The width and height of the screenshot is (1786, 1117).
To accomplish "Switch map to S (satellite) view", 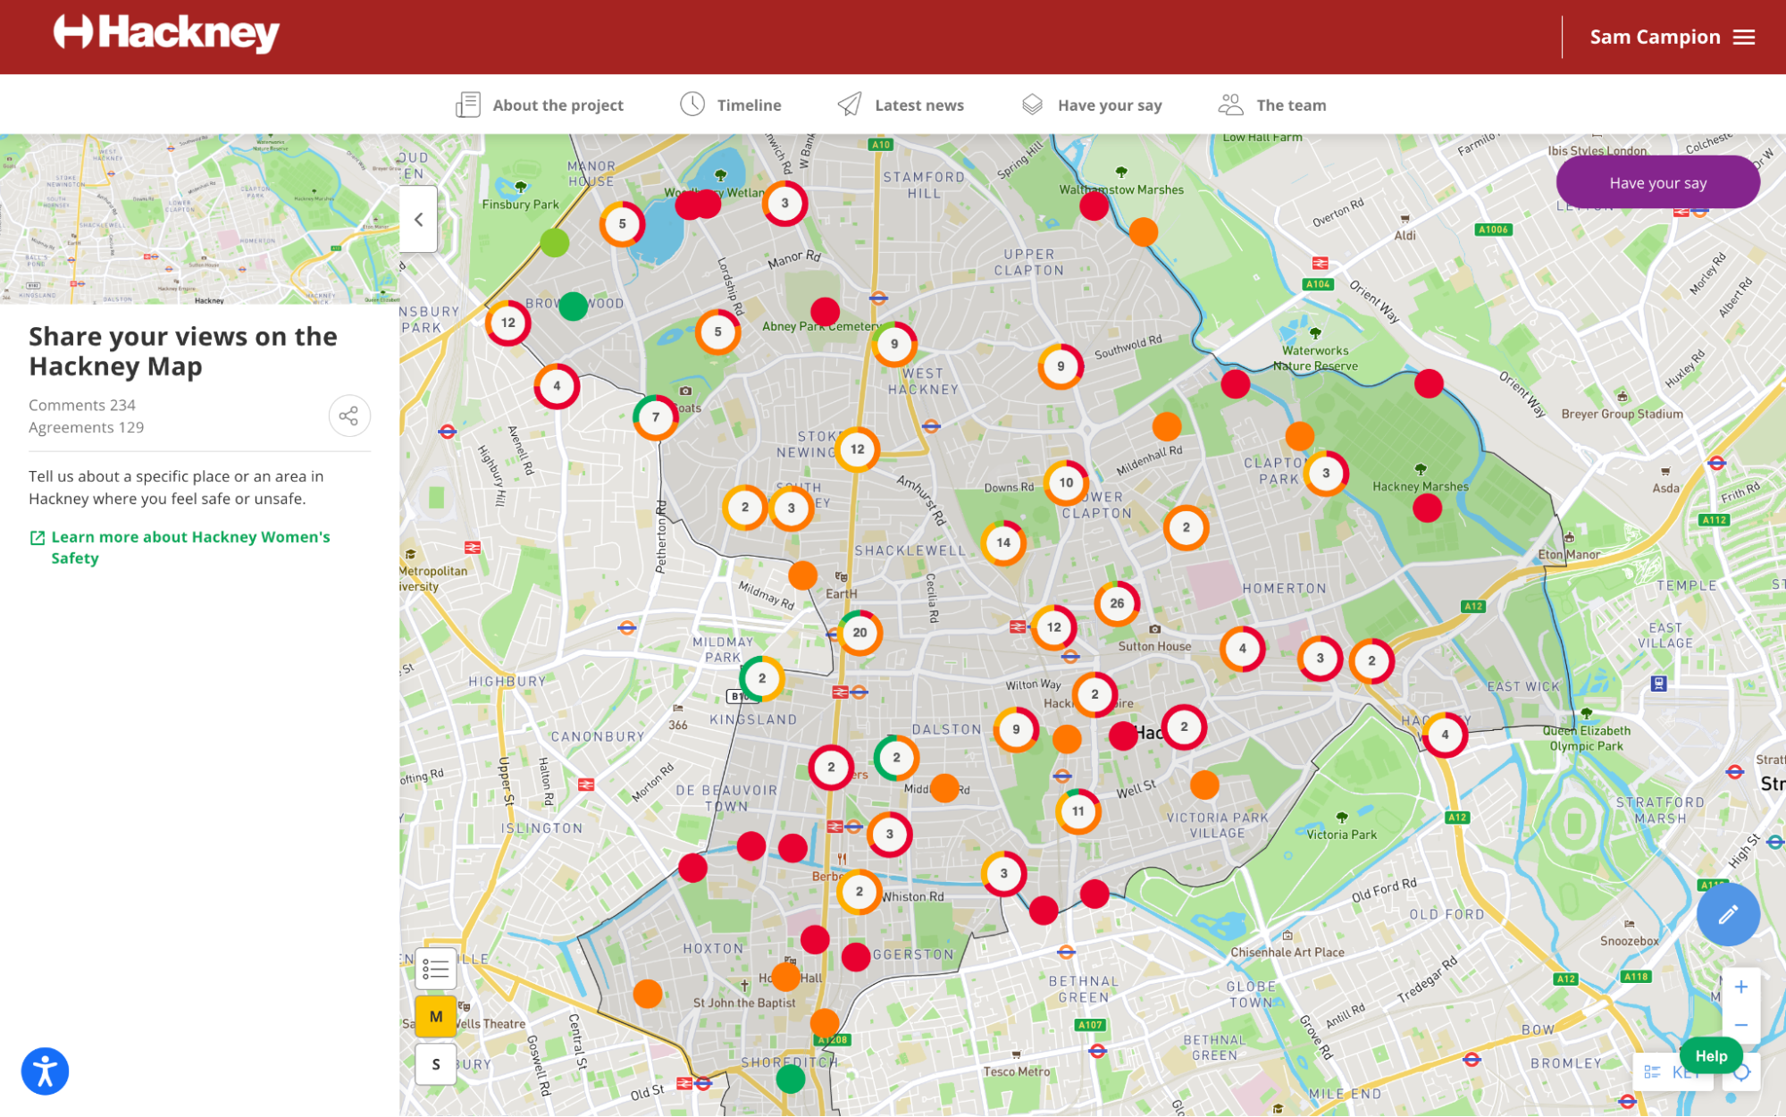I will (x=436, y=1064).
